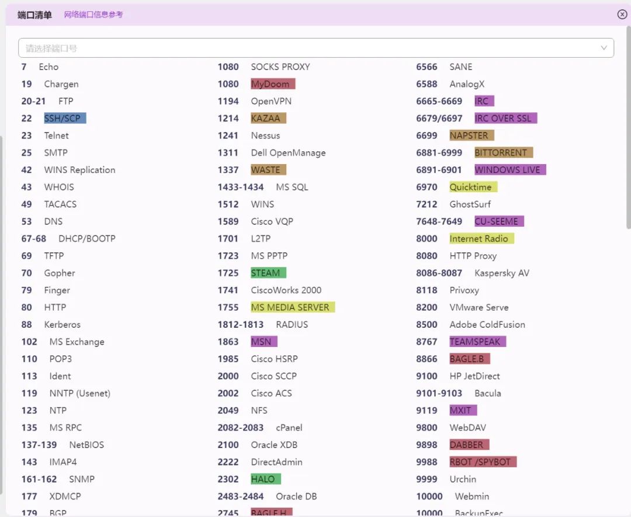Select the RBOT /SPYBOT red tag
Viewport: 631px width, 517px height.
point(483,462)
